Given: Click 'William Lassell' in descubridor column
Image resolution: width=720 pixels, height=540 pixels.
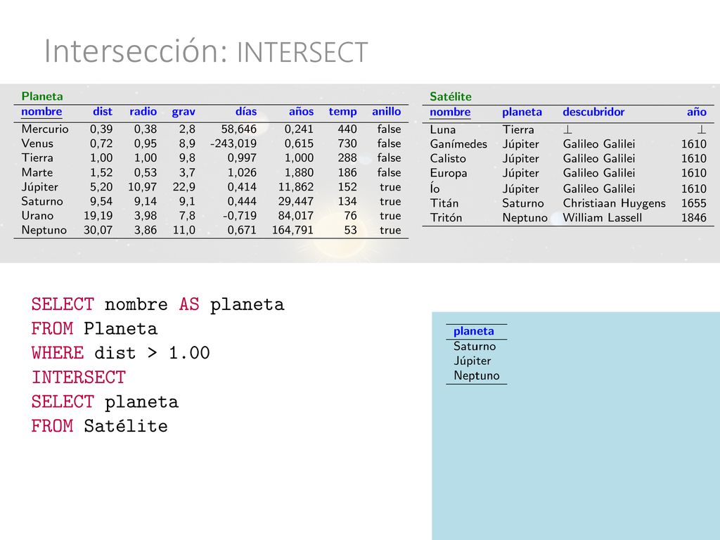Looking at the screenshot, I should [x=603, y=218].
